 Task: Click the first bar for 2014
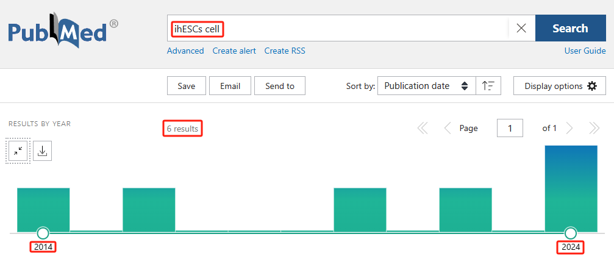point(43,210)
